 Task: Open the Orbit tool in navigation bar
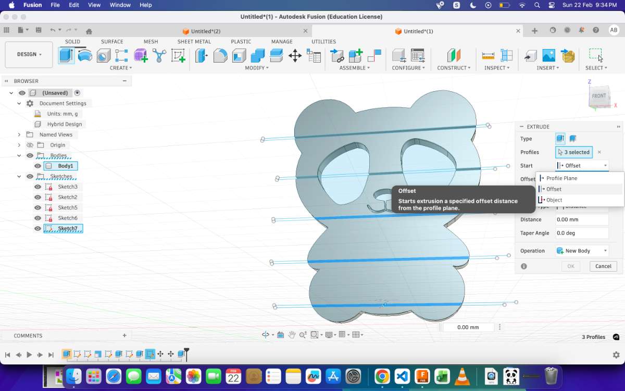tap(266, 335)
